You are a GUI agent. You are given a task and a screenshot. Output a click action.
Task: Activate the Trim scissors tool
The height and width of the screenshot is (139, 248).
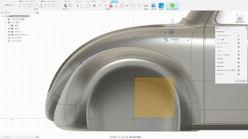65,5
